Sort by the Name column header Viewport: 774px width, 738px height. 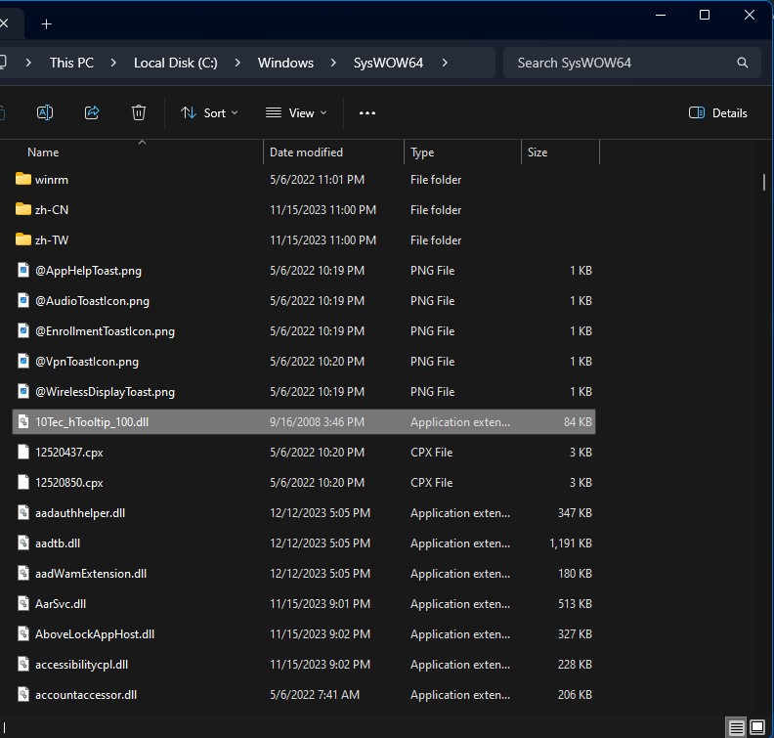click(43, 152)
